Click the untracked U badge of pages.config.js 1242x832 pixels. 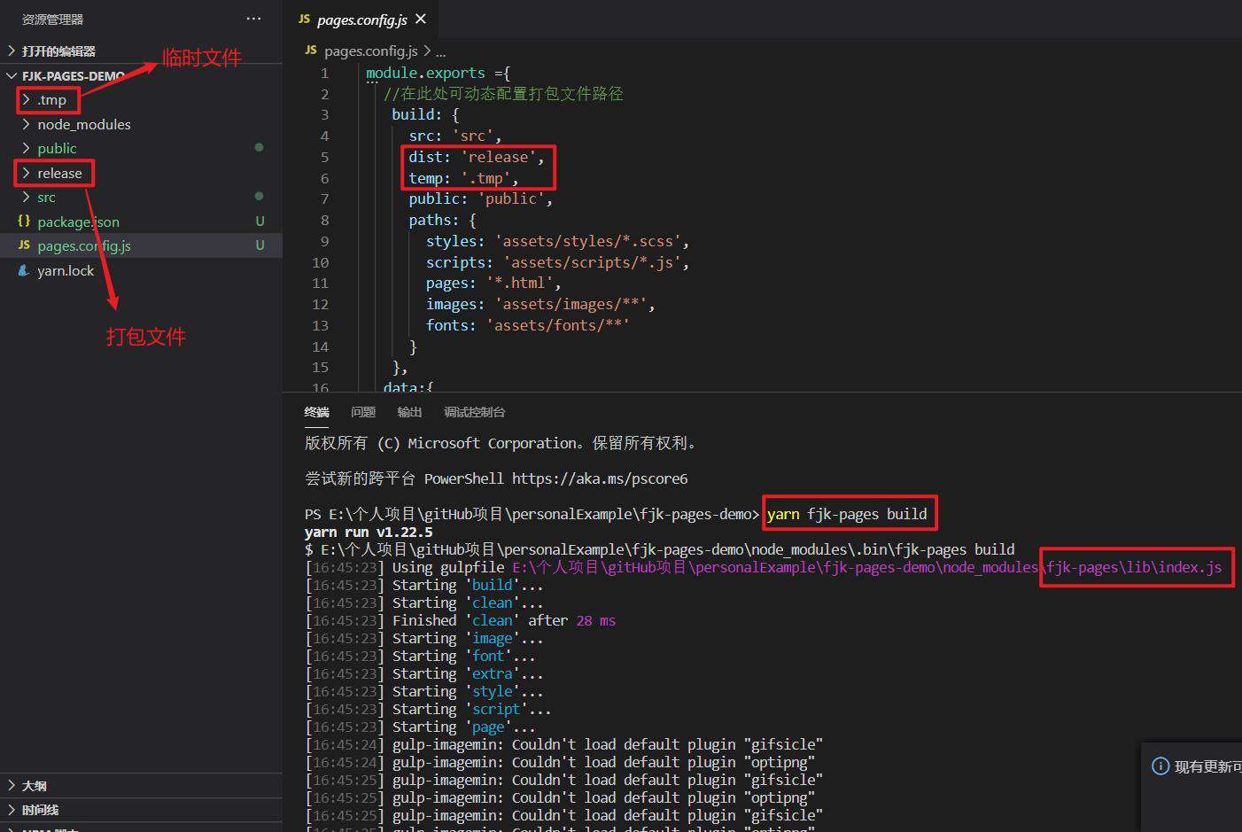pos(260,245)
